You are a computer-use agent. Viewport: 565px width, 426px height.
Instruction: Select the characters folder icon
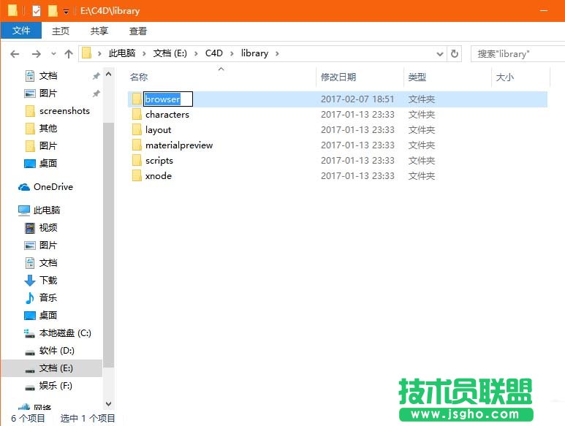137,114
